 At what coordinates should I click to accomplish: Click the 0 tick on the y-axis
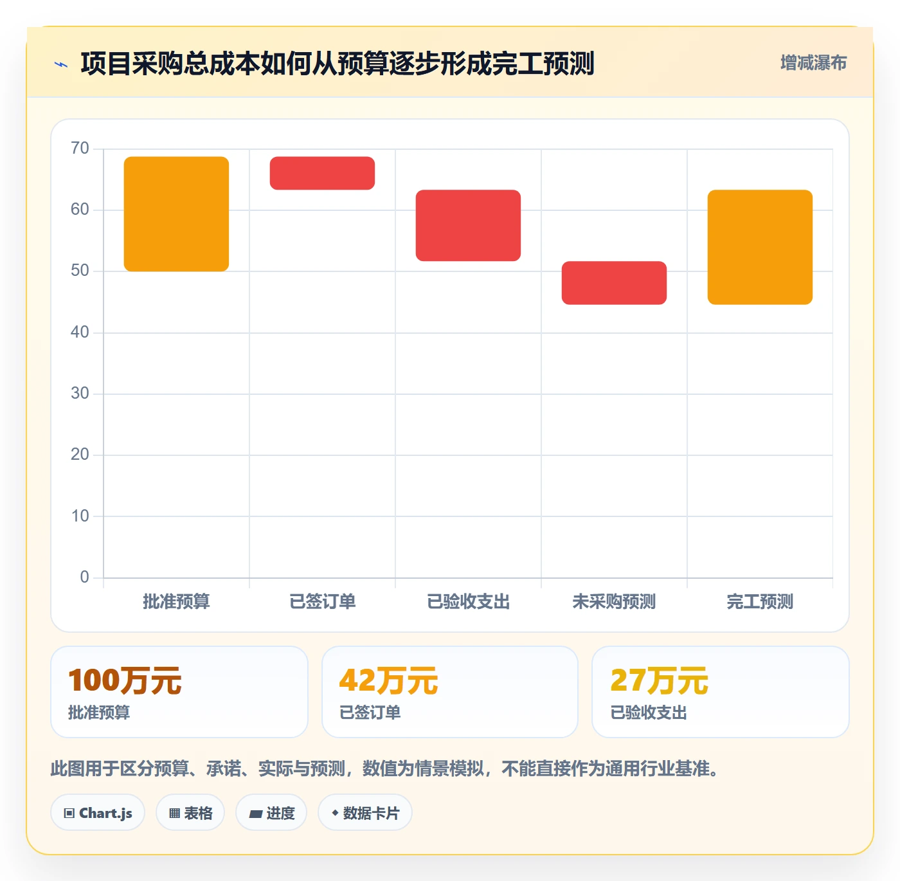click(x=84, y=577)
